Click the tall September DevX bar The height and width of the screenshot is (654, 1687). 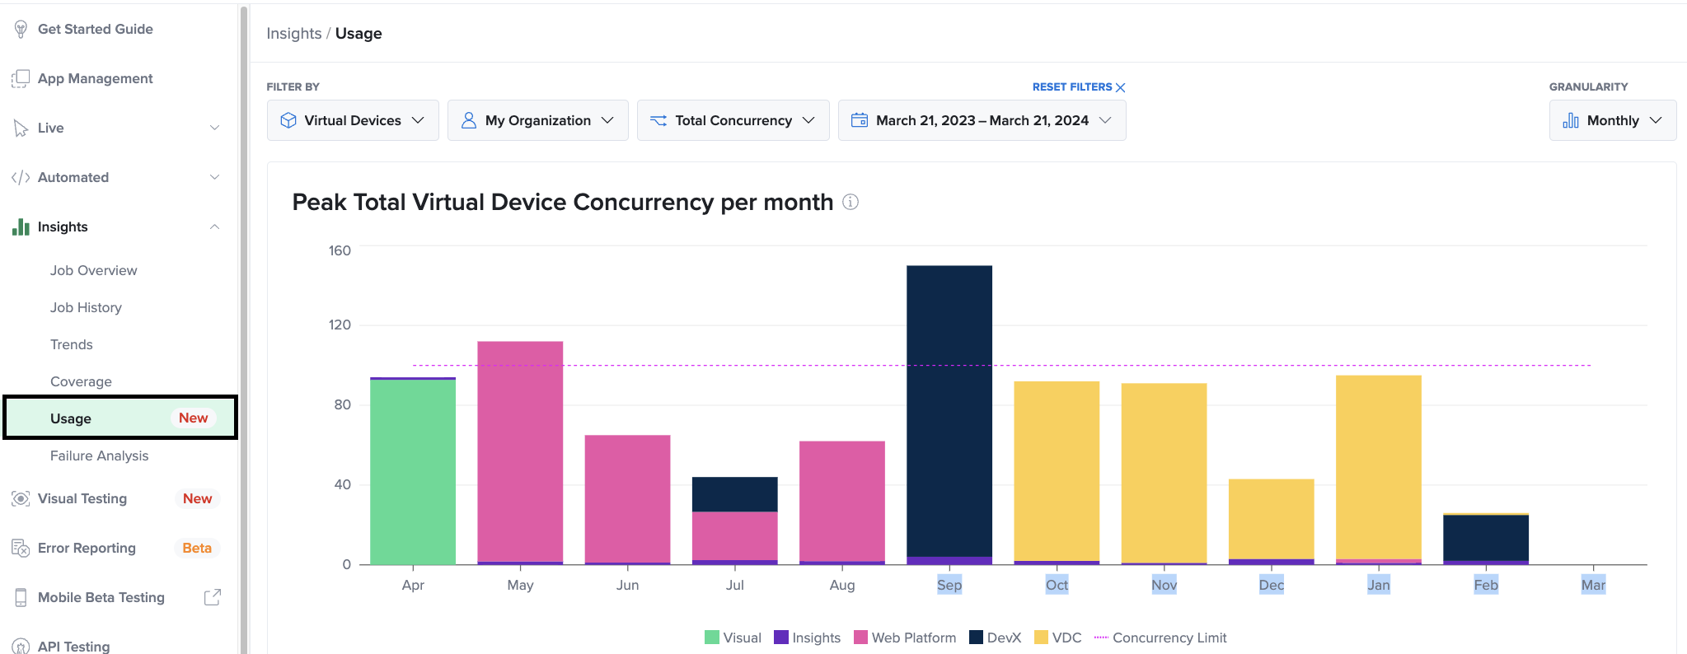[949, 410]
